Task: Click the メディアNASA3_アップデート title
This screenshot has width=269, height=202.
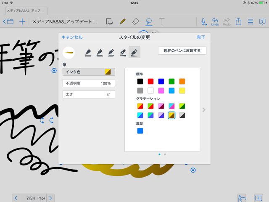Action: [x=64, y=21]
